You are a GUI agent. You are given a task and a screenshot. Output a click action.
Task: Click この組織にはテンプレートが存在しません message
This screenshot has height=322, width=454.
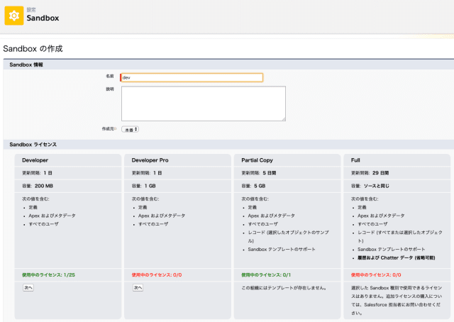coord(284,288)
